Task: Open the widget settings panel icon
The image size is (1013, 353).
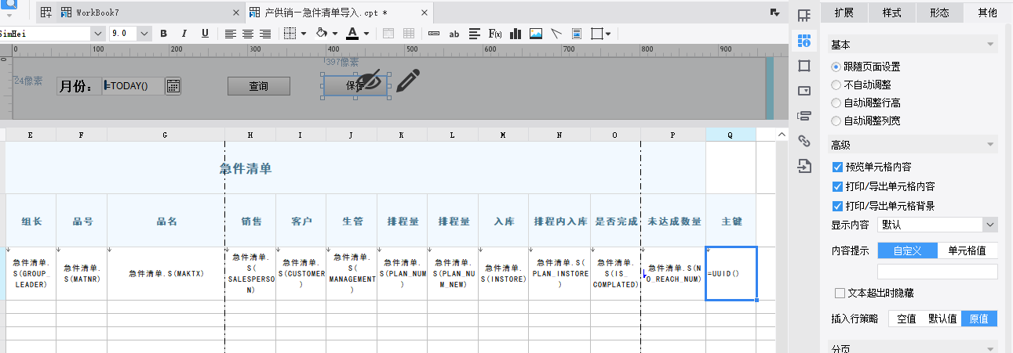Action: (x=803, y=91)
